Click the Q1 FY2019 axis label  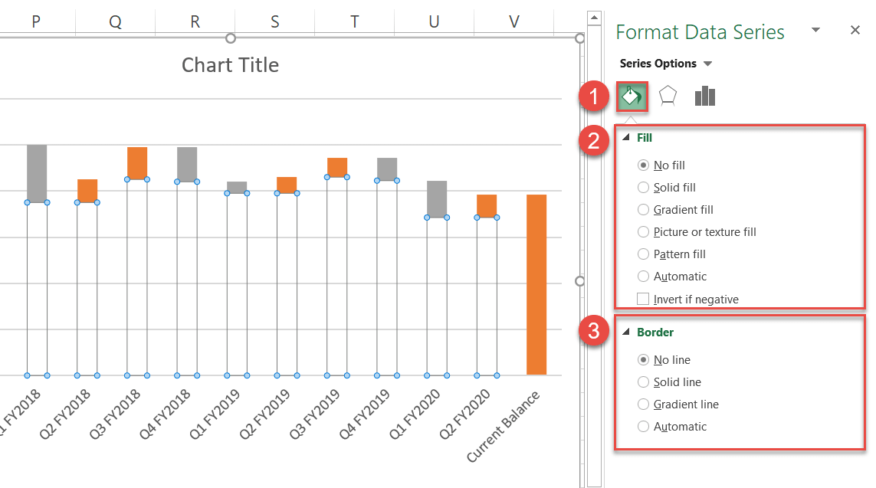click(x=215, y=414)
